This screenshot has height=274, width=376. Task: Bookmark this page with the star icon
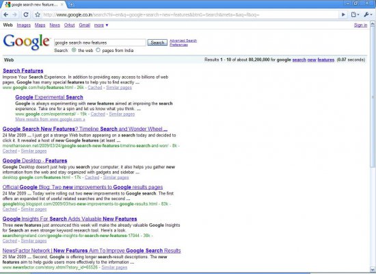pyautogui.click(x=38, y=14)
